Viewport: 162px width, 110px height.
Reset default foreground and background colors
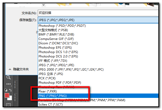(6, 90)
